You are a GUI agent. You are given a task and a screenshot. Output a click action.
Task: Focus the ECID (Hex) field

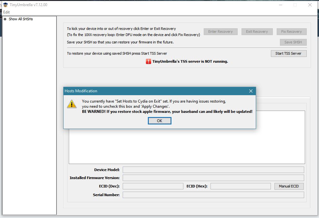pyautogui.click(x=241, y=186)
